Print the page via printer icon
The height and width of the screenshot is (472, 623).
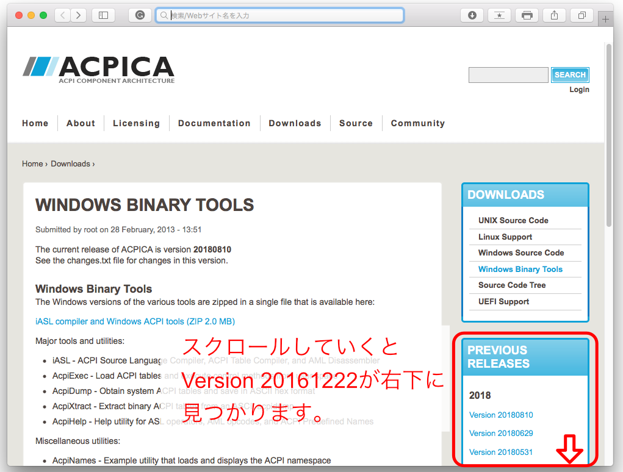[527, 15]
